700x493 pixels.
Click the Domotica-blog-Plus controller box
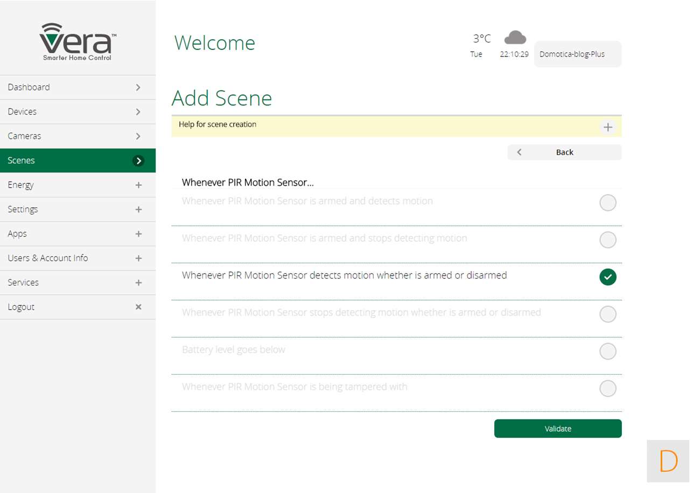(x=577, y=54)
